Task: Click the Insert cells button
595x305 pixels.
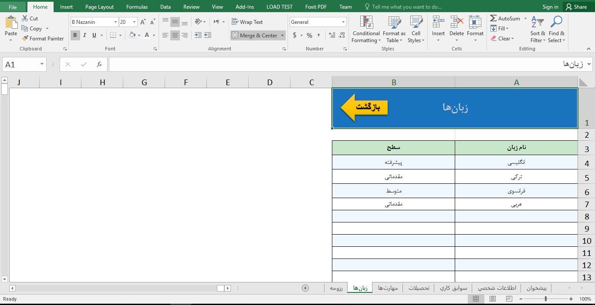Action: point(438,29)
